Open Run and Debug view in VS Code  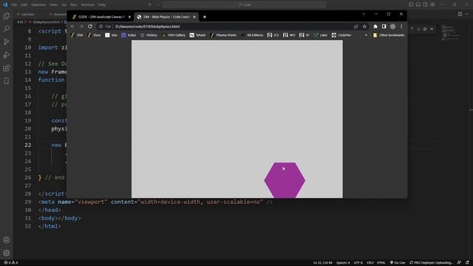[7, 55]
